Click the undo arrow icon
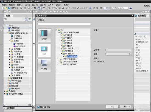 [x=39, y=8]
